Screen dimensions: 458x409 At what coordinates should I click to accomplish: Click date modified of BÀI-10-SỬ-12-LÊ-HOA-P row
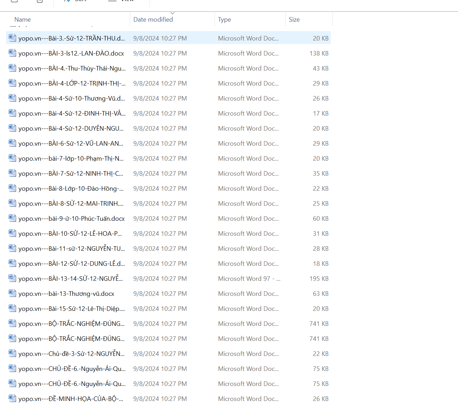point(160,234)
